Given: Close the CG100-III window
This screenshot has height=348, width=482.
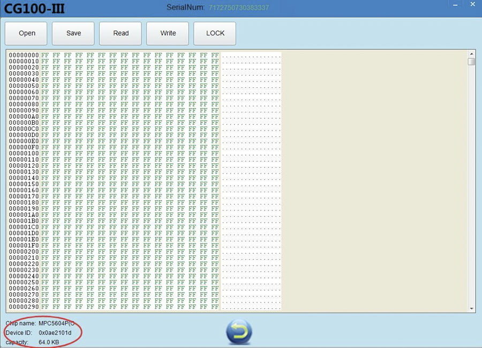Looking at the screenshot, I should click(473, 4).
